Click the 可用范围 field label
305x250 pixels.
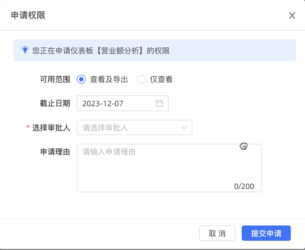[55, 79]
